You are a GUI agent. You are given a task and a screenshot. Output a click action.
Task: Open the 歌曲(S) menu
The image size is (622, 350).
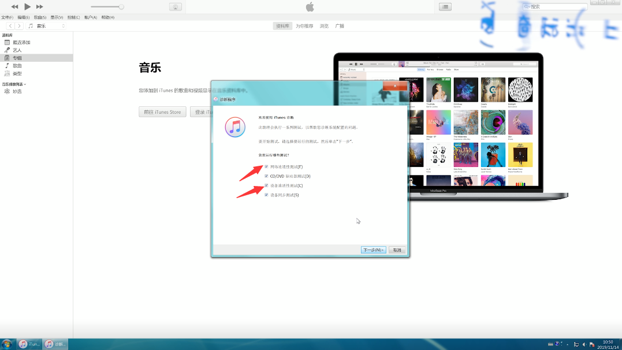[x=40, y=17]
